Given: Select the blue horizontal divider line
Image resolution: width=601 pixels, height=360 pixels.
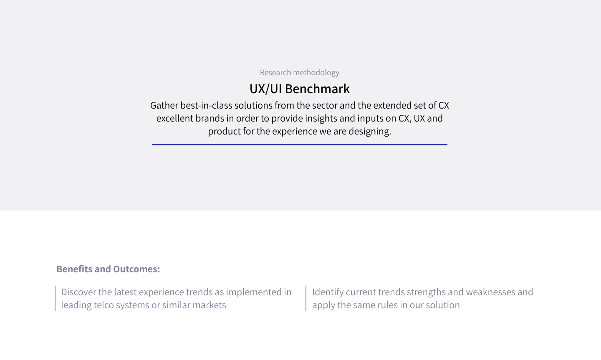Looking at the screenshot, I should (x=299, y=145).
